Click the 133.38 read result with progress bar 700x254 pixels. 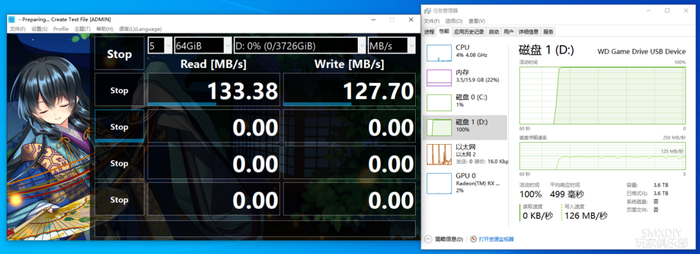pyautogui.click(x=214, y=90)
